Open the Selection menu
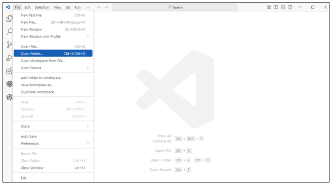The image size is (332, 185). pos(42,7)
